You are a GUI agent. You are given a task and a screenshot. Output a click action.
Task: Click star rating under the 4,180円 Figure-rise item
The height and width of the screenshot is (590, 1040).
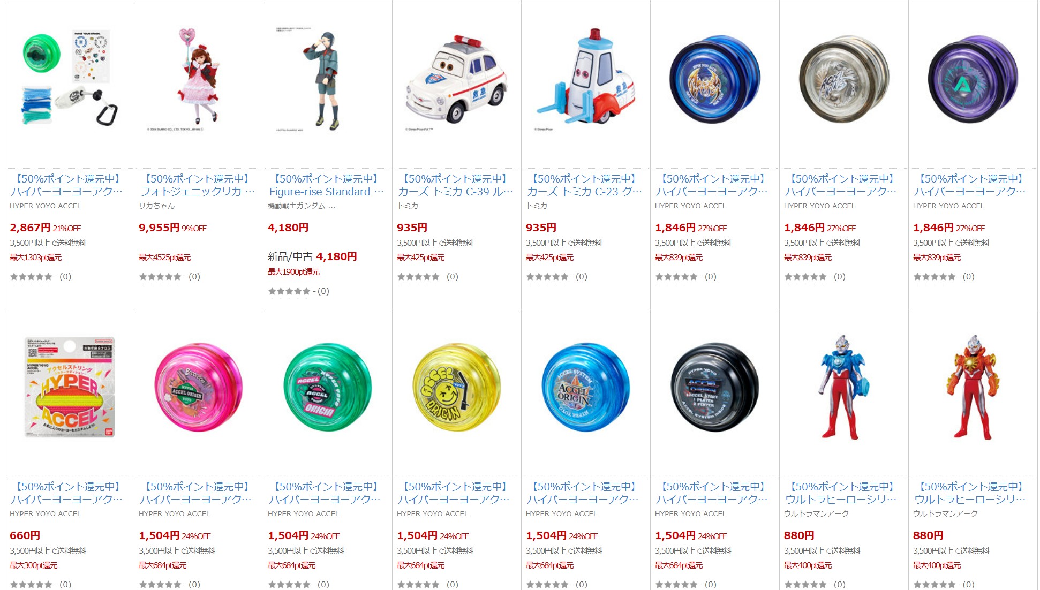point(289,291)
